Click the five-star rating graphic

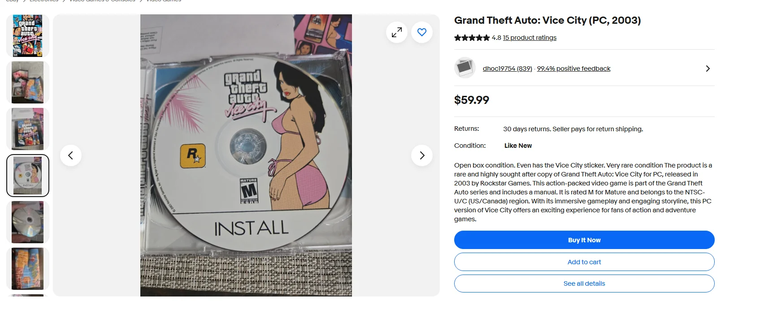point(472,38)
